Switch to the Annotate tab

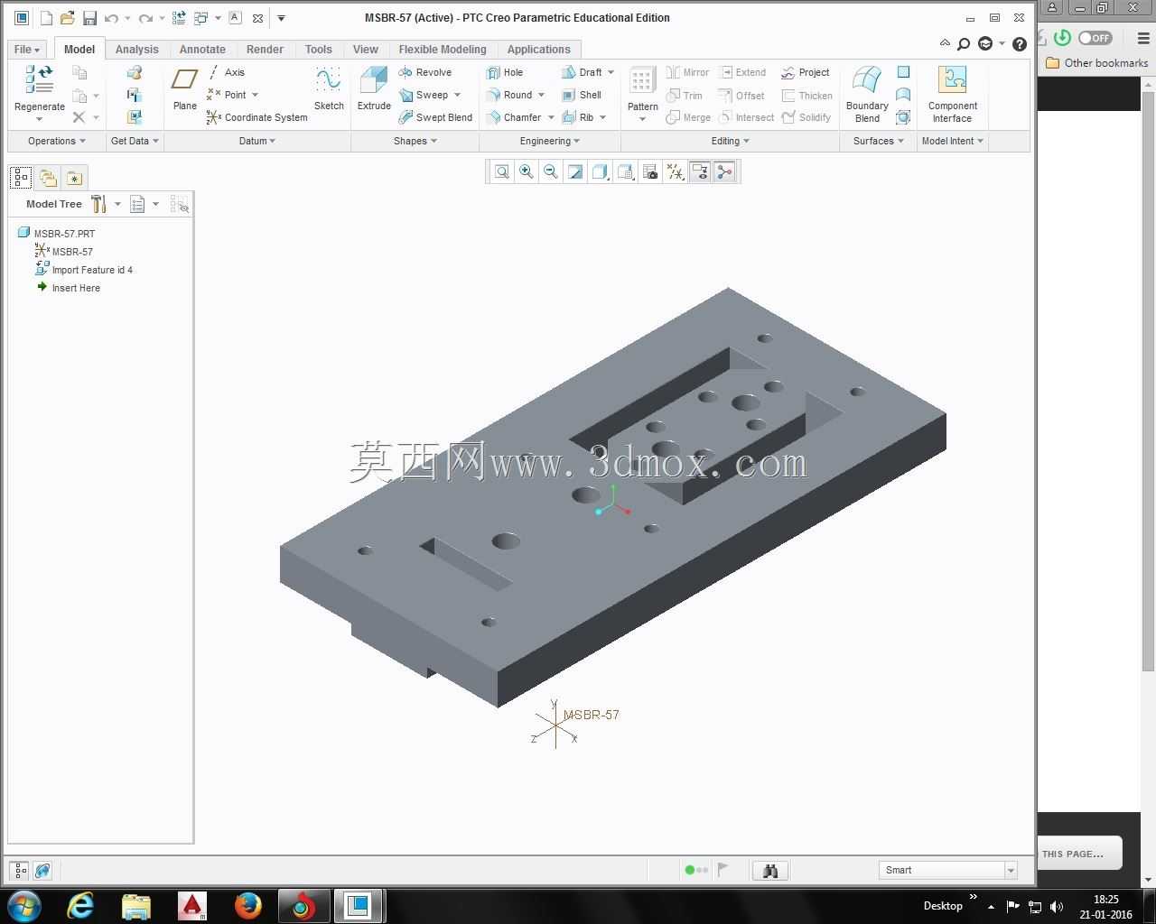202,50
